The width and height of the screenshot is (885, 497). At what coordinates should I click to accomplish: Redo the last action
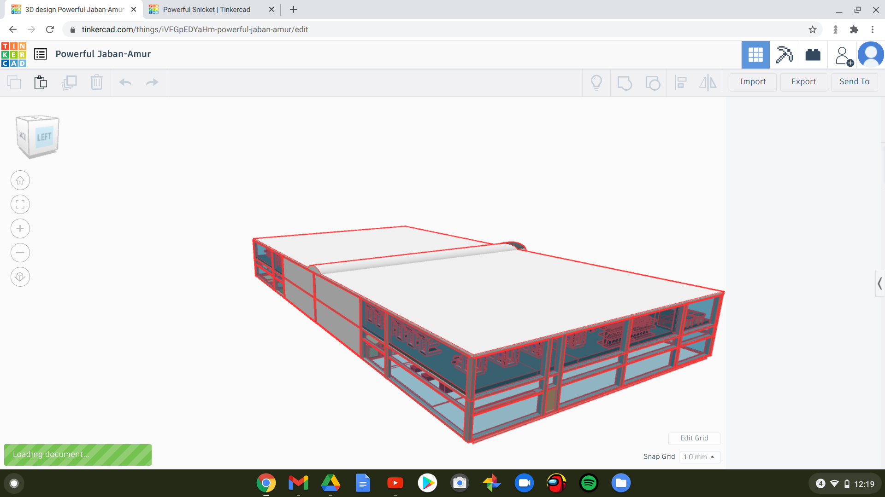pyautogui.click(x=152, y=82)
